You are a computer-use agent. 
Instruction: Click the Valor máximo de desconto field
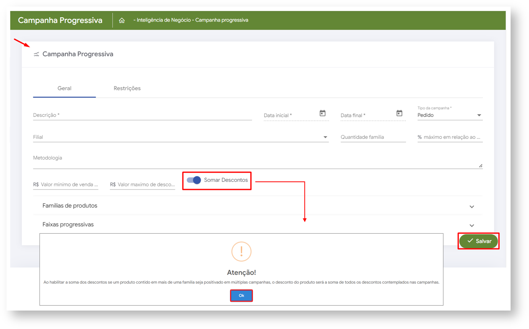(146, 184)
